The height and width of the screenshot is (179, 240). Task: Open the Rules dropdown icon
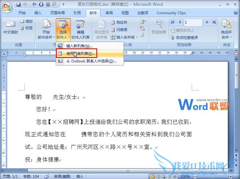coord(143,22)
